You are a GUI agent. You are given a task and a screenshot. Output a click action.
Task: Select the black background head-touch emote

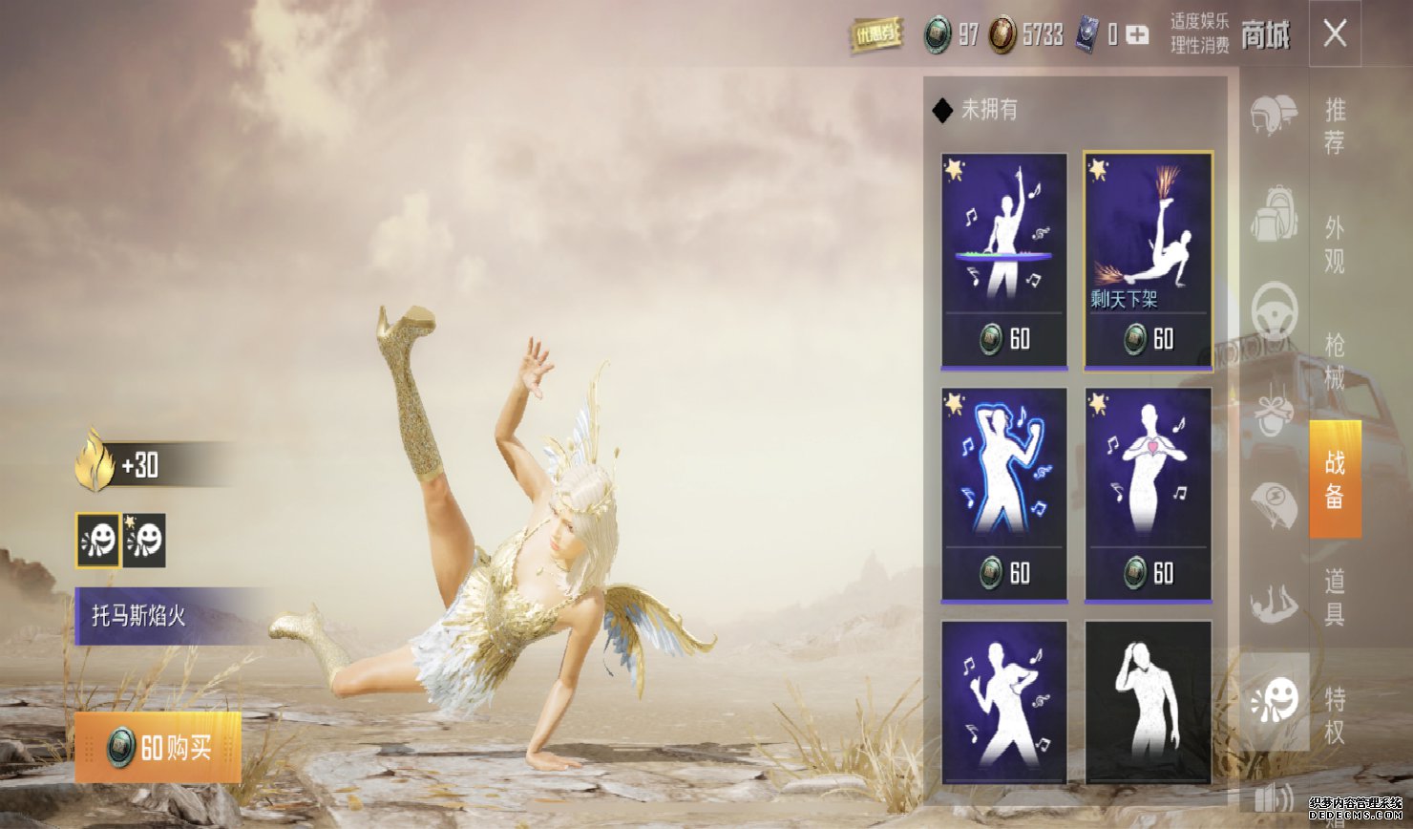click(1149, 703)
